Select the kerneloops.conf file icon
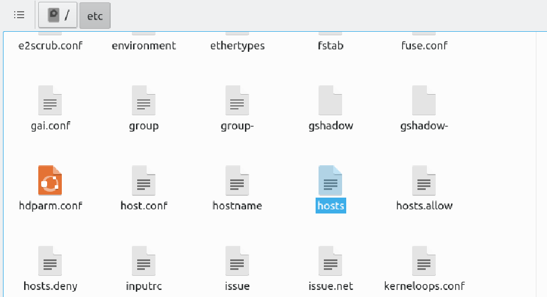Image resolution: width=547 pixels, height=297 pixels. (x=424, y=261)
